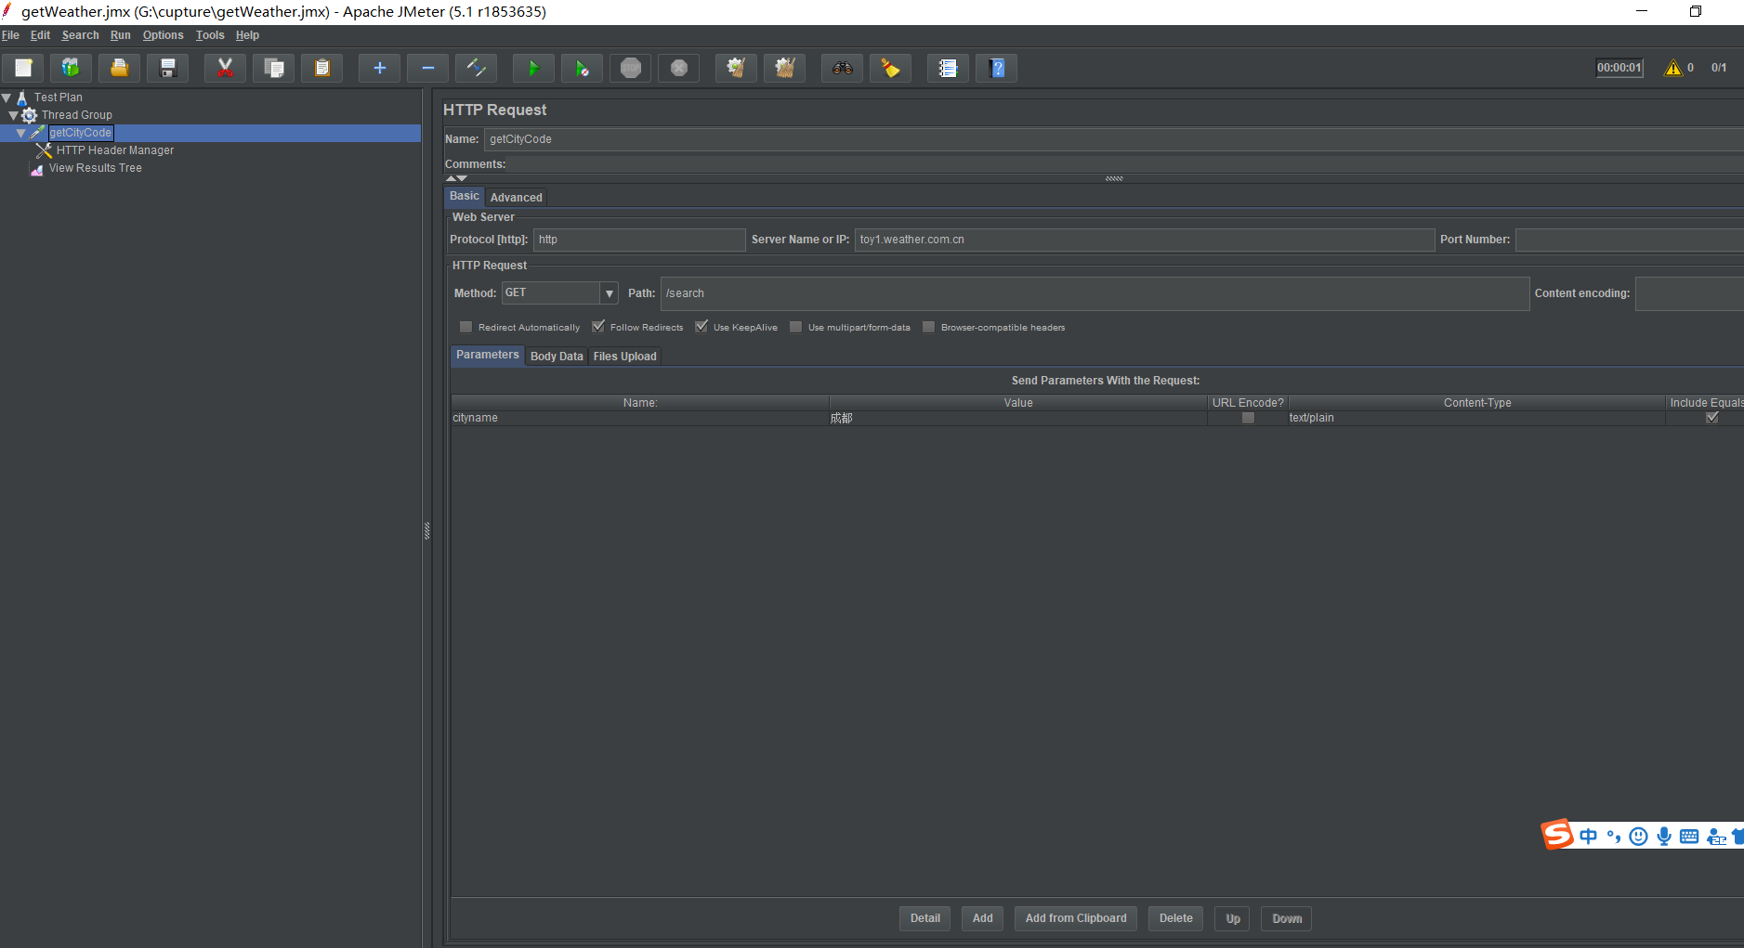Switch to the Body Data tab

tap(557, 357)
